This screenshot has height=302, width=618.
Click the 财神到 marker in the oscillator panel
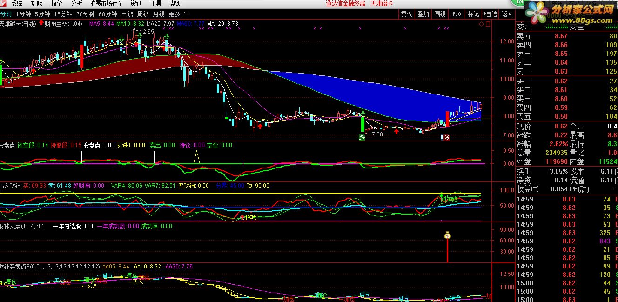249,217
